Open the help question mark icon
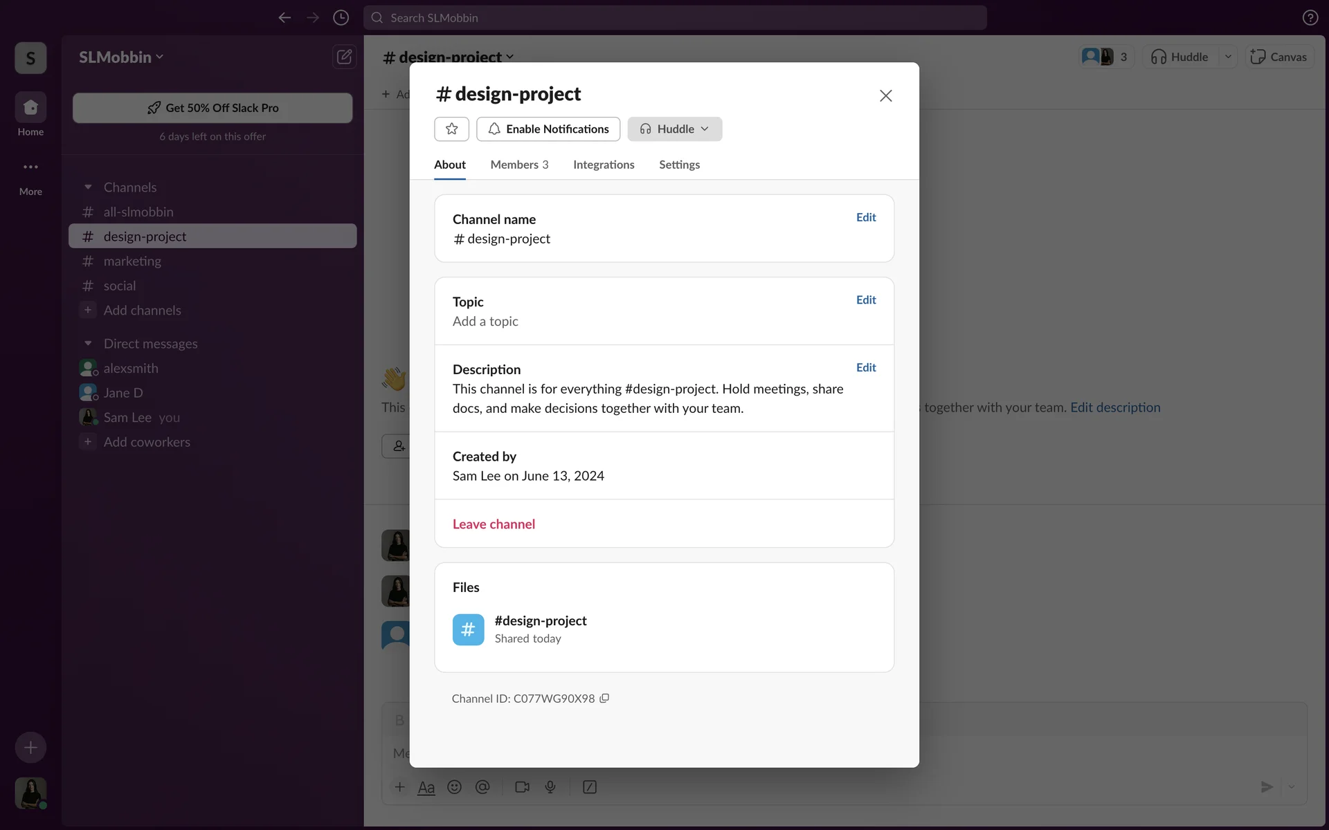This screenshot has width=1329, height=830. pos(1310,18)
